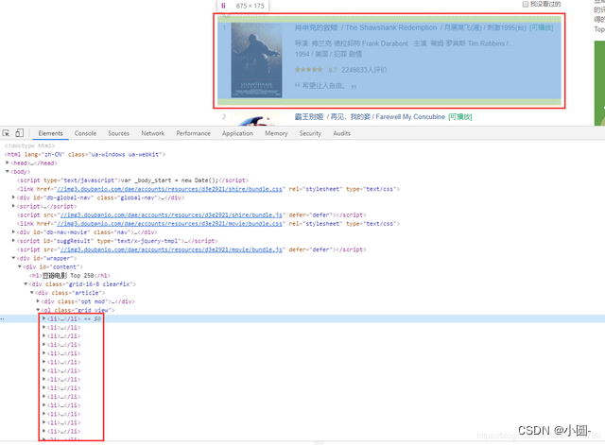The height and width of the screenshot is (445, 605).
Task: Expand the opt mod div node
Action: tap(38, 300)
